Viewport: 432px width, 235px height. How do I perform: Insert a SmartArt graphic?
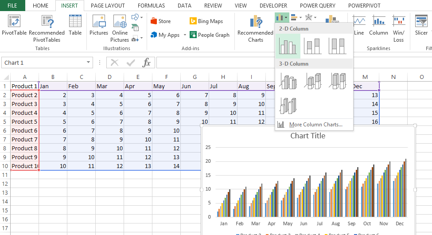click(x=135, y=27)
